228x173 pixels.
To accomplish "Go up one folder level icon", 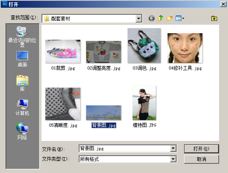I will coord(160,18).
